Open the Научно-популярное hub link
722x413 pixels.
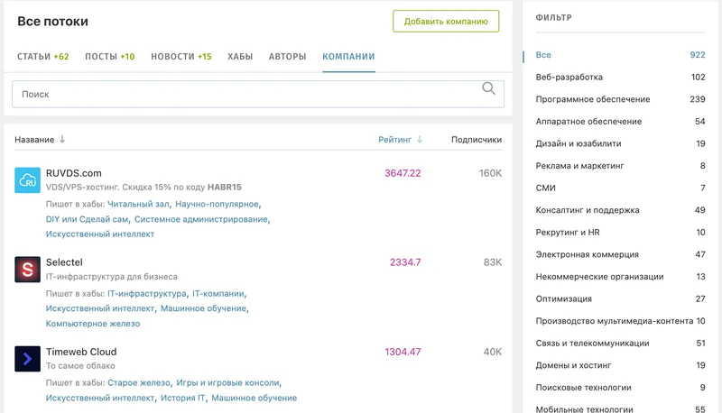click(x=217, y=204)
